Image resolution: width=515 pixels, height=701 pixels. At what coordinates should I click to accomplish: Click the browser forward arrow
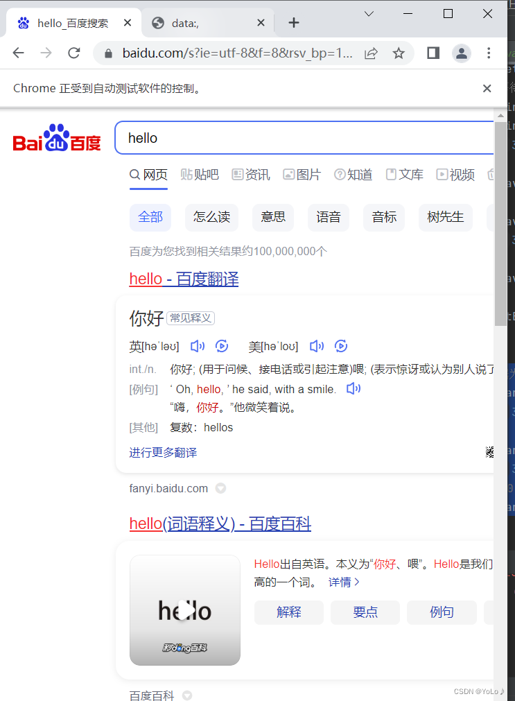tap(46, 53)
